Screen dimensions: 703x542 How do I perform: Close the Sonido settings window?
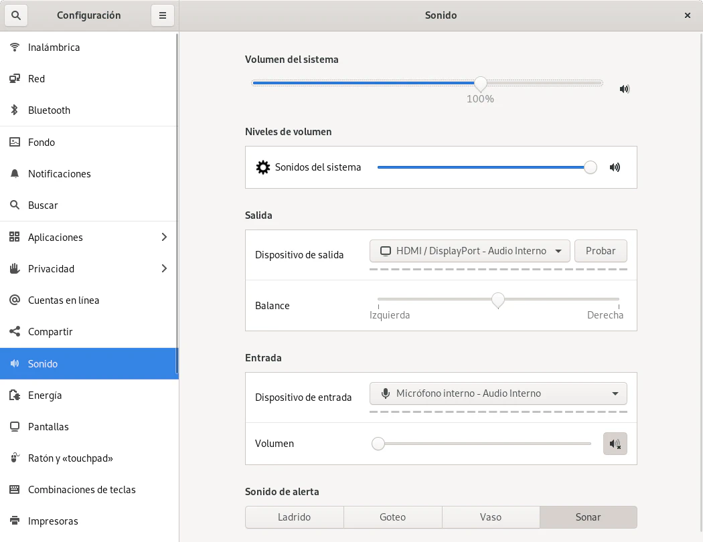[688, 15]
